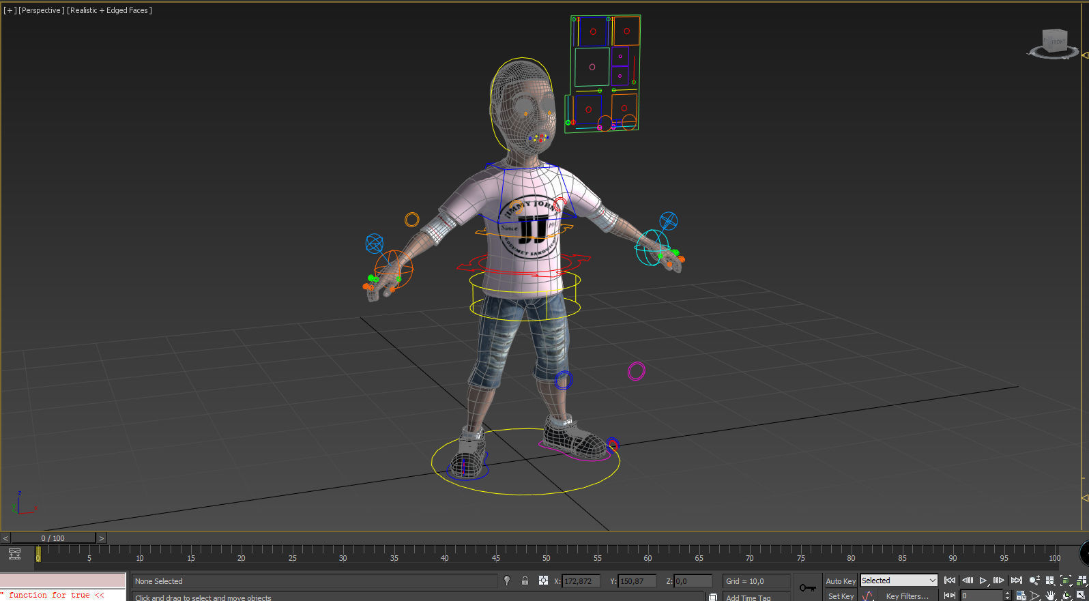Viewport: 1089px width, 601px height.
Task: Click the time slider right arrow
Action: (x=102, y=538)
